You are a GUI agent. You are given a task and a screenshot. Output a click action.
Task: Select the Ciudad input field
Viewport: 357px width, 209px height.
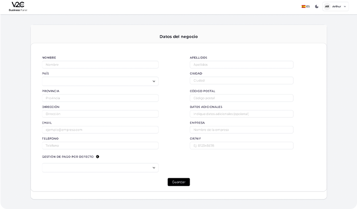241,80
